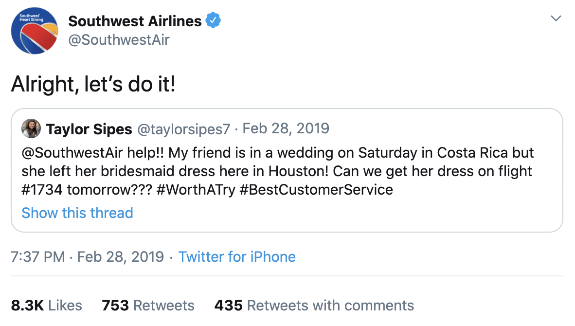The width and height of the screenshot is (575, 326).
Task: View the 8.3K Likes list
Action: click(47, 305)
